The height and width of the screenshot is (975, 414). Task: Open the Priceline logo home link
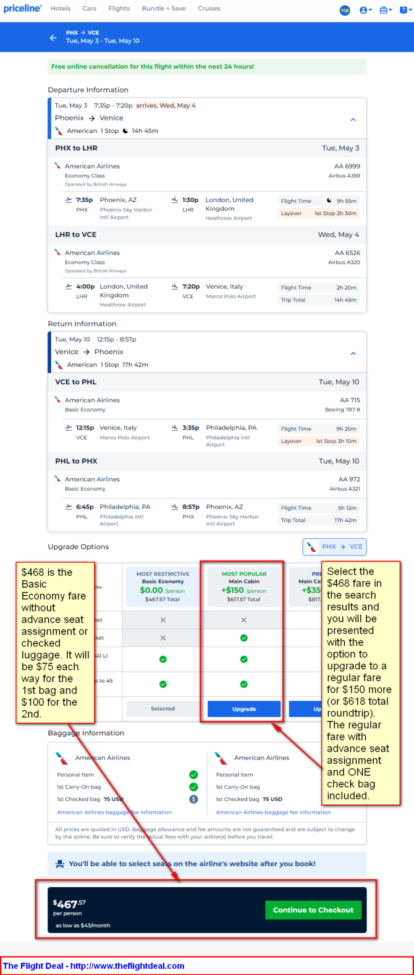click(23, 9)
